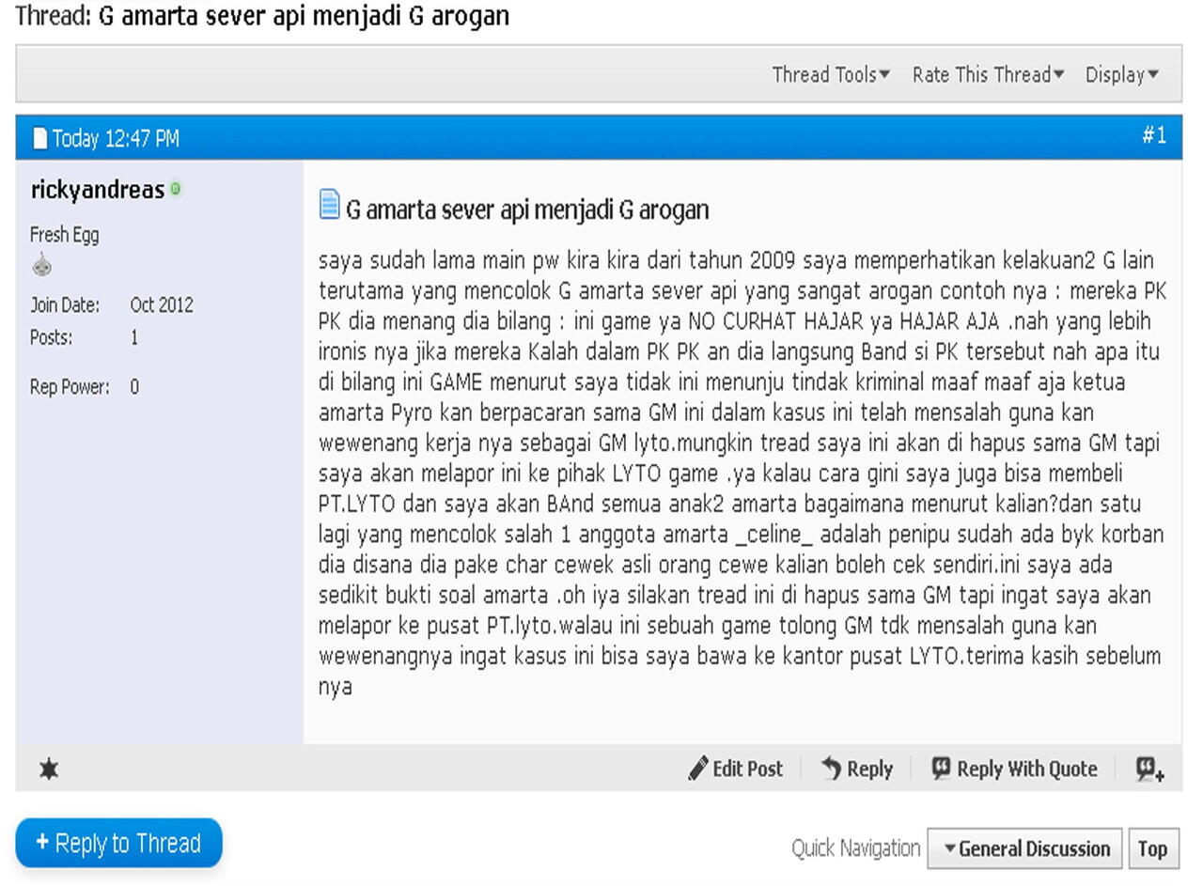Click the post heading 'G amarta sever api menjadi G arogan'
The width and height of the screenshot is (1203, 886).
527,210
